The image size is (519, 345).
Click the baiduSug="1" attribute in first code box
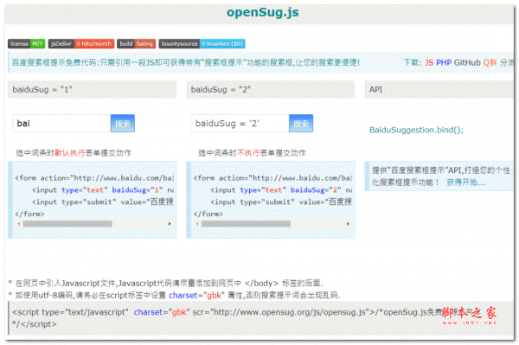[x=138, y=190]
